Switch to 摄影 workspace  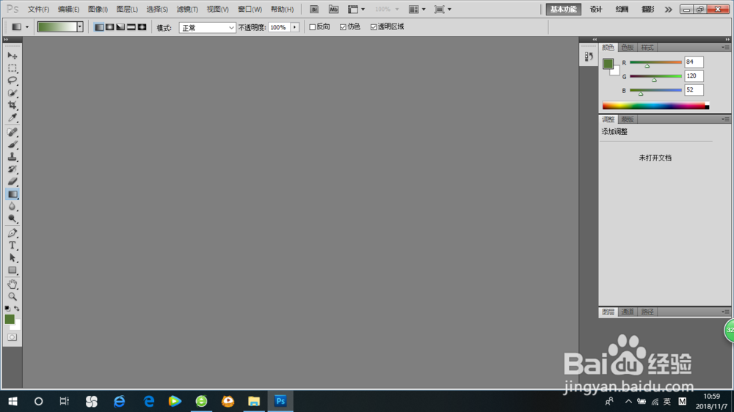pyautogui.click(x=648, y=10)
